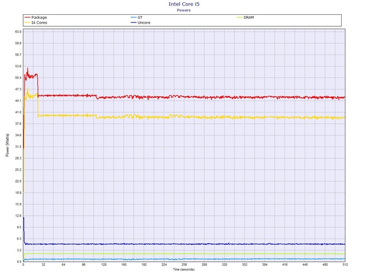Click the 12.6 y-axis value
Screen dimensions: 368x276
coord(18,216)
